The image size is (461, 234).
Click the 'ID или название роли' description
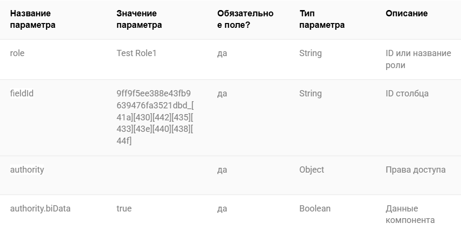[x=418, y=59]
